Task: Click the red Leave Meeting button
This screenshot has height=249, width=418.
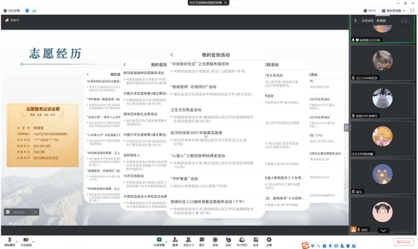Action: coord(403,242)
